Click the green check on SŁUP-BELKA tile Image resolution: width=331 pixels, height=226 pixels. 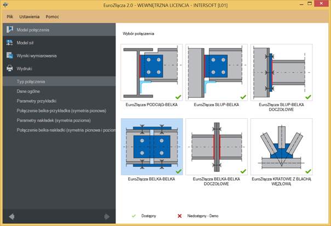pos(243,97)
